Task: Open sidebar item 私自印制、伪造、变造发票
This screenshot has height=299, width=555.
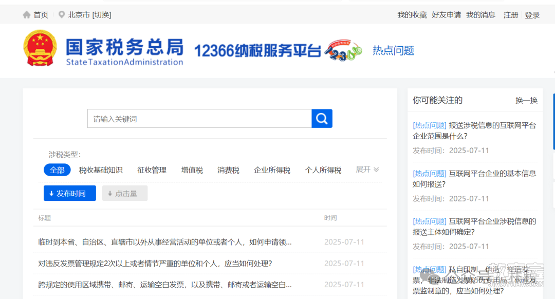Action: (474, 280)
